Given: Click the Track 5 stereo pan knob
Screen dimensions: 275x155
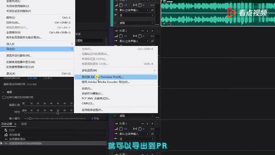Looking at the screenshot, I should coord(140,129).
